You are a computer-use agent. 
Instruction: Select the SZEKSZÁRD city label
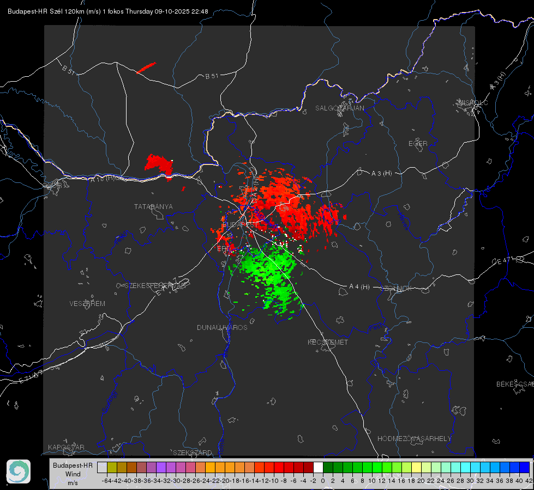[193, 452]
